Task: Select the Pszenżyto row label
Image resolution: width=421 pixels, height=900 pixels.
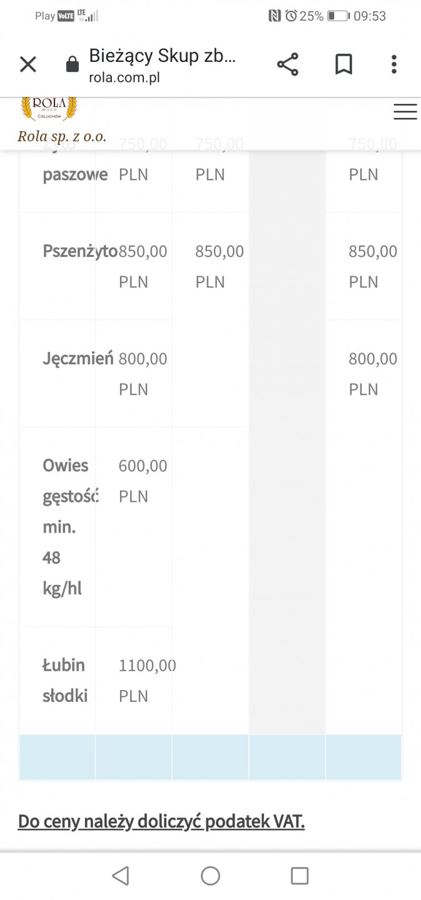Action: click(79, 251)
